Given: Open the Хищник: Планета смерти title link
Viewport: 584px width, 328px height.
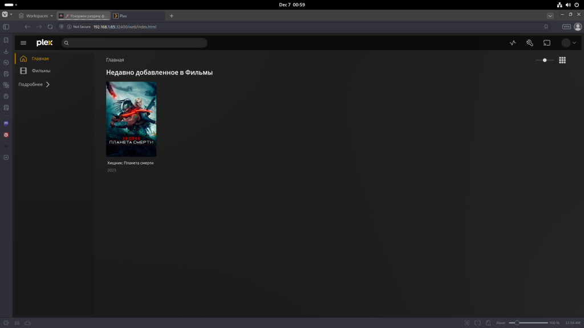Looking at the screenshot, I should coord(130,163).
